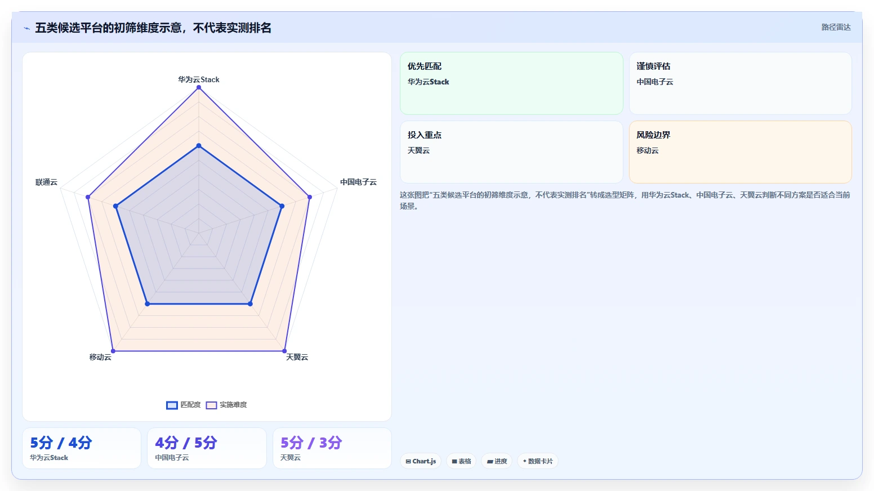Toggle the 匹配度 legend item
This screenshot has width=874, height=491.
(x=184, y=405)
